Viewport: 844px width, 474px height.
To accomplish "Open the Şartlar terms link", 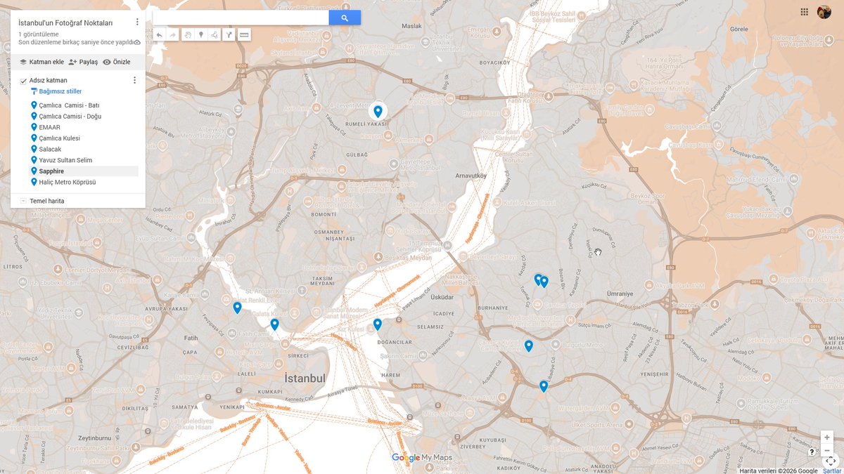I will click(832, 470).
